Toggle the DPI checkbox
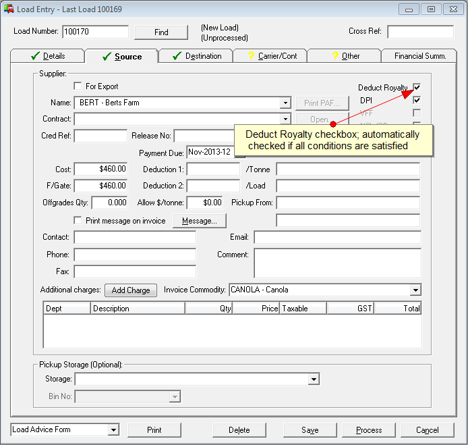Viewport: 468px width, 445px height. [417, 100]
